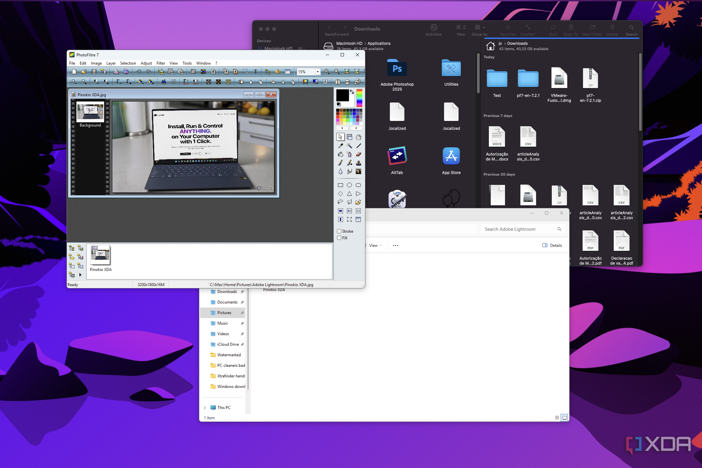
Task: Open the histogram icon in the filter toolbar
Action: coord(164,81)
